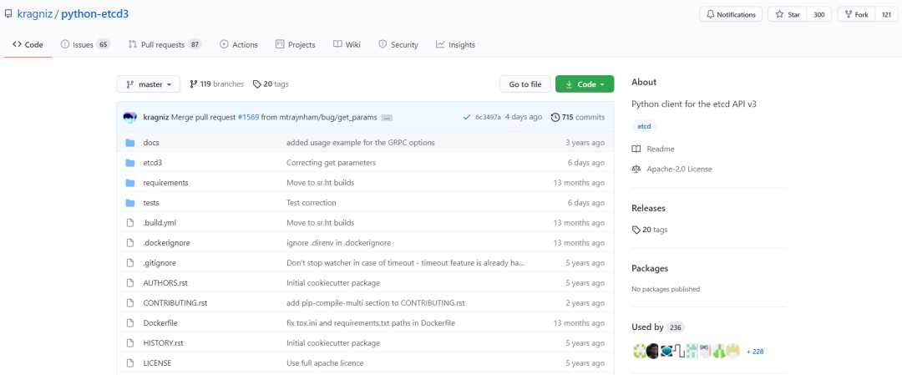Open the Notifications button
Image resolution: width=902 pixels, height=375 pixels.
731,14
